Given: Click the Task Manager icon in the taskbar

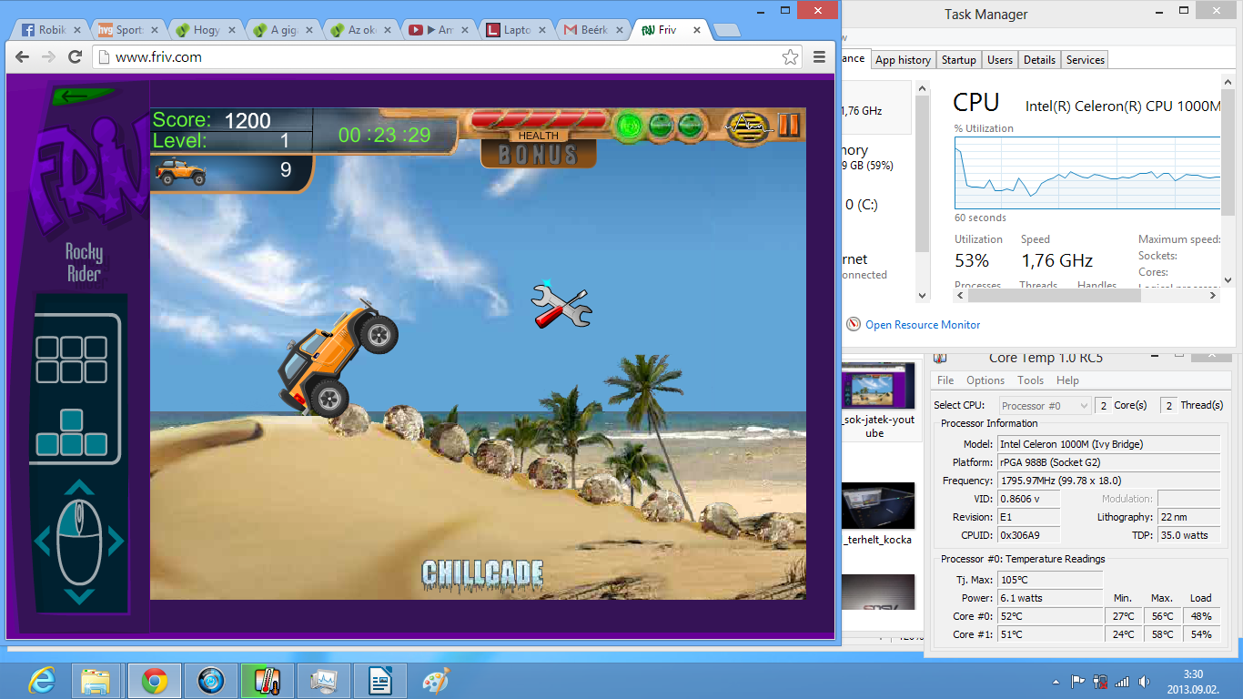Looking at the screenshot, I should (x=325, y=681).
